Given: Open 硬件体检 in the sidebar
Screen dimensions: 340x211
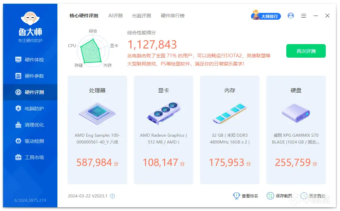Looking at the screenshot, I should click(30, 60).
